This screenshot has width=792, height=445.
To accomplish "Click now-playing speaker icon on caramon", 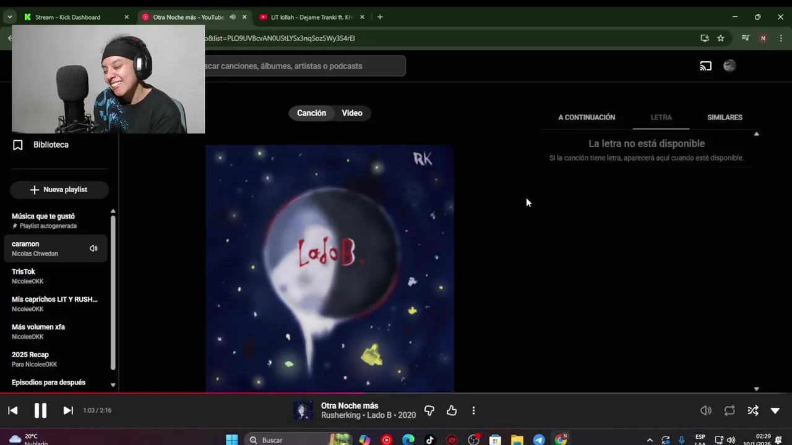I will 93,248.
